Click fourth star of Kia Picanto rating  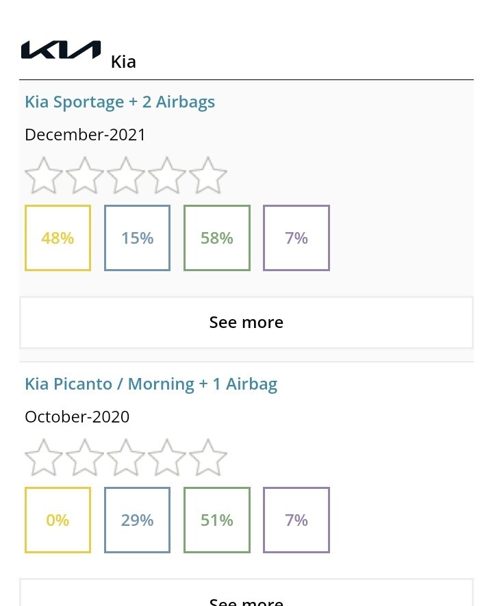pos(167,457)
